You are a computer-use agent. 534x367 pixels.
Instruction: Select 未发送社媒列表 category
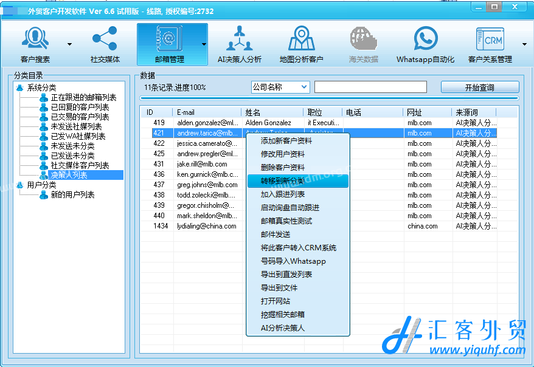(76, 127)
